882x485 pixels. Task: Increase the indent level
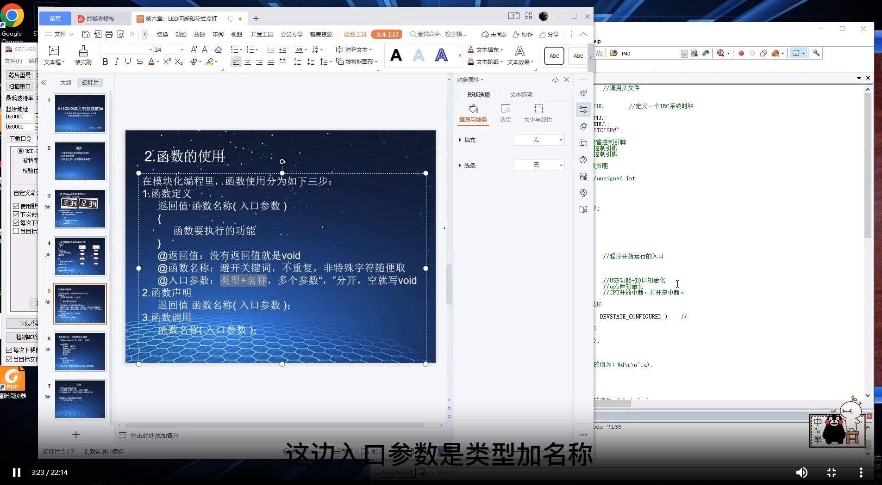click(x=282, y=49)
